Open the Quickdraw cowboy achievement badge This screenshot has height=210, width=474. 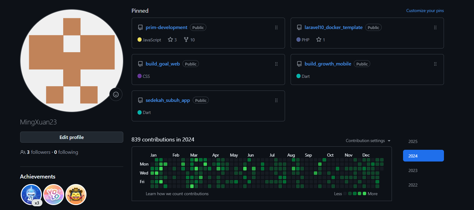coord(76,195)
